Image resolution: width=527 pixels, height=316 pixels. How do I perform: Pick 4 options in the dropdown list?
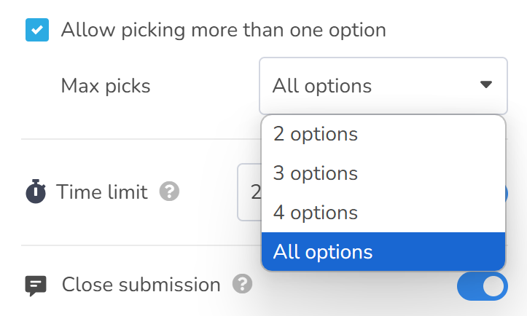(x=383, y=213)
